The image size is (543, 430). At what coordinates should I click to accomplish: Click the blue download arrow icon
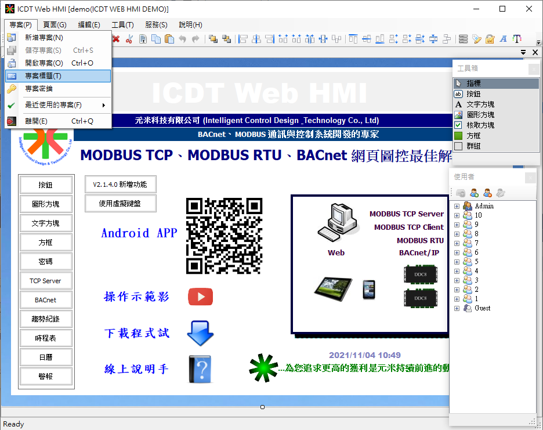point(200,333)
